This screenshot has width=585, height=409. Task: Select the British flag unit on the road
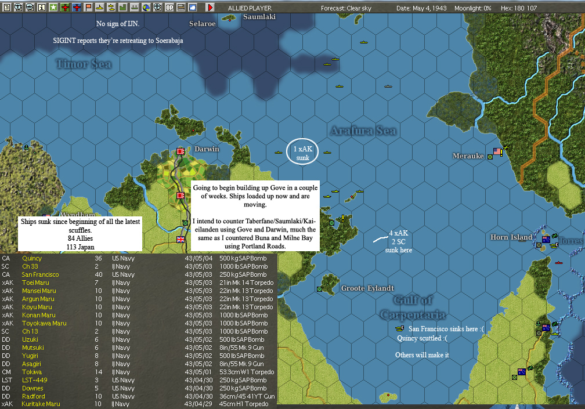180,240
